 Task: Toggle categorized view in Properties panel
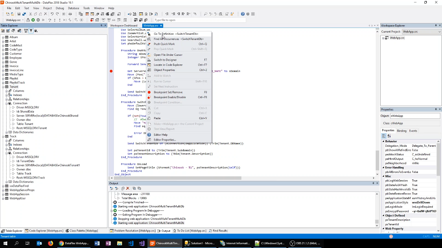[384, 136]
